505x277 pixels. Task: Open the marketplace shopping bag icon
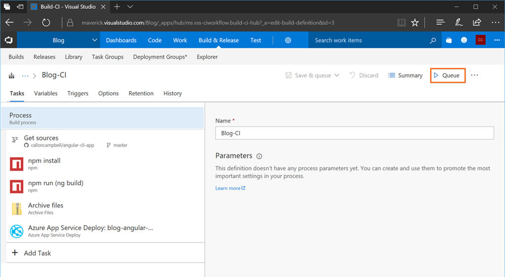point(449,40)
